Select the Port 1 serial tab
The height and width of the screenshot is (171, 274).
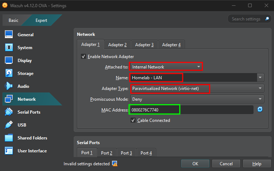87,153
